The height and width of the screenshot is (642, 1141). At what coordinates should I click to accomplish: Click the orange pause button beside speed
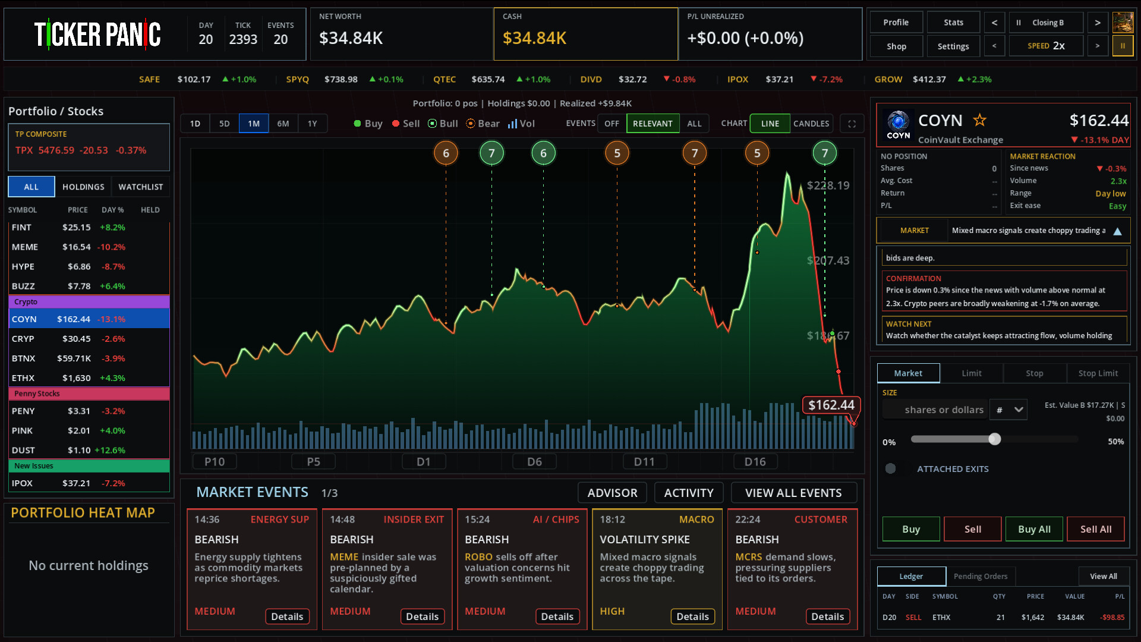click(1123, 46)
